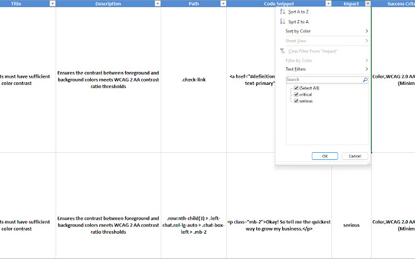This screenshot has width=415, height=259.
Task: Open the Title column filter dropdown
Action: 52,4
